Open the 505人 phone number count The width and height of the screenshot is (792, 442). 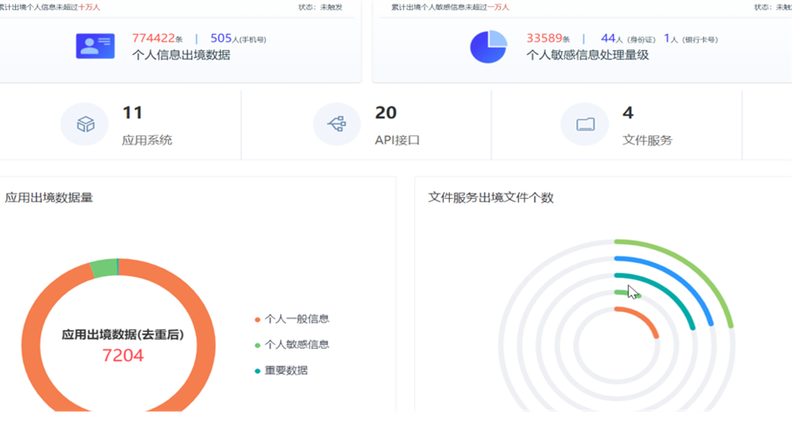pyautogui.click(x=221, y=39)
